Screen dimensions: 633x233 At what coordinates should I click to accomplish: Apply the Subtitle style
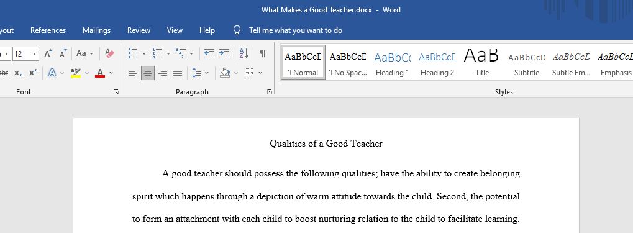(527, 62)
